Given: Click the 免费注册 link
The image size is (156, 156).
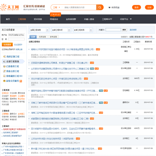Looking at the screenshot, I should click(x=19, y=49).
